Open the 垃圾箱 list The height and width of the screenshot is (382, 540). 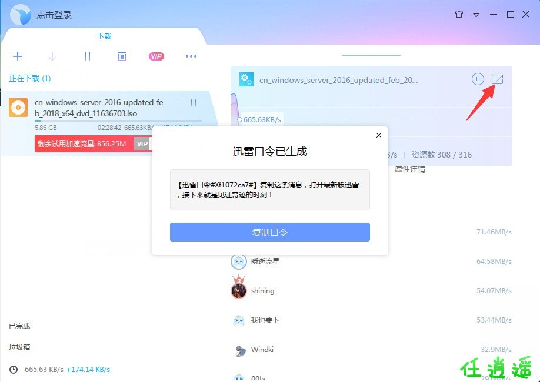click(19, 347)
